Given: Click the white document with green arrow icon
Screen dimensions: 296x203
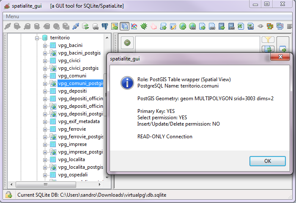Looking at the screenshot, I should point(202,26).
